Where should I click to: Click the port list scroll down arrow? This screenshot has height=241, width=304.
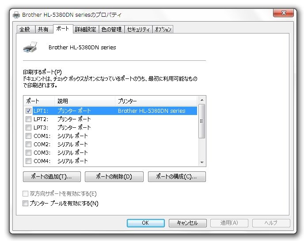click(x=202, y=162)
